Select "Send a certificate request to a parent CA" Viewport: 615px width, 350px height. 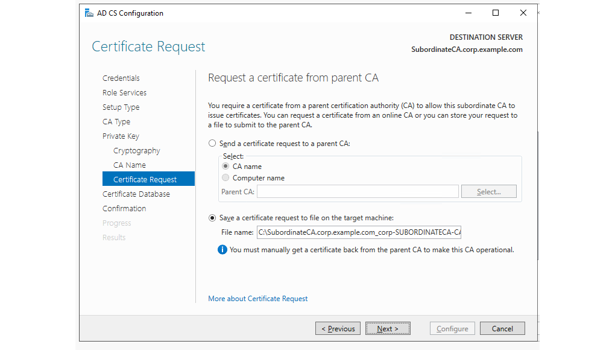tap(212, 143)
